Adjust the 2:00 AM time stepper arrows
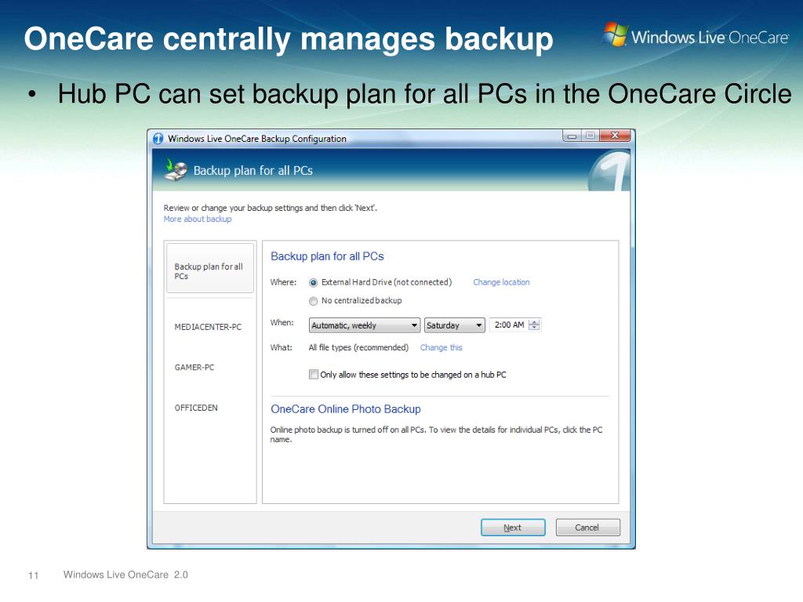 click(534, 325)
